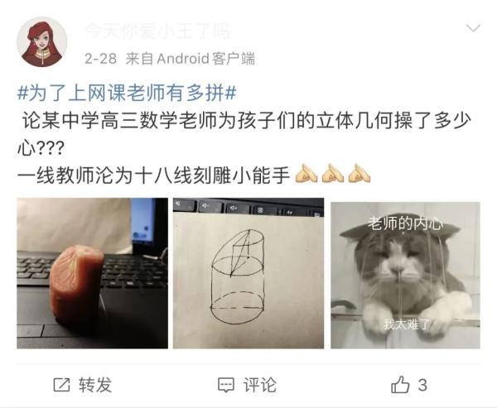Screen dimensions: 497x408
Task: Open the #为了上网课老师有多拼# hashtag topic
Action: (x=127, y=94)
